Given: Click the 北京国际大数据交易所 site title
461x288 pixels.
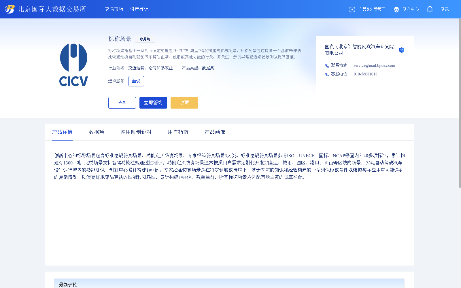Looking at the screenshot, I should (x=52, y=9).
